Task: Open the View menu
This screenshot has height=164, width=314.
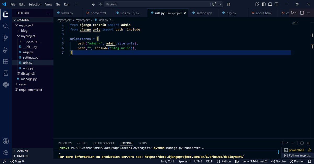Action: coord(49,4)
